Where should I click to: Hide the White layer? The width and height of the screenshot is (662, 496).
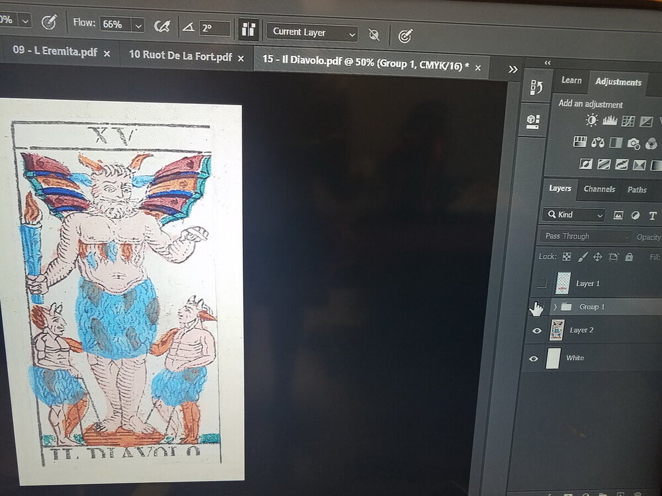534,358
